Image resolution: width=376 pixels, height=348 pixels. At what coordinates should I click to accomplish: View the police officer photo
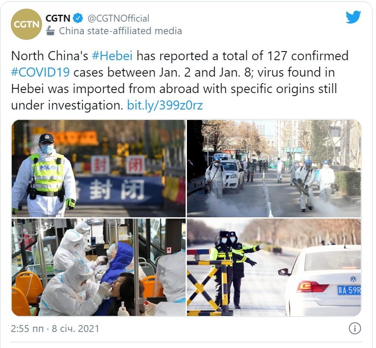pos(98,168)
